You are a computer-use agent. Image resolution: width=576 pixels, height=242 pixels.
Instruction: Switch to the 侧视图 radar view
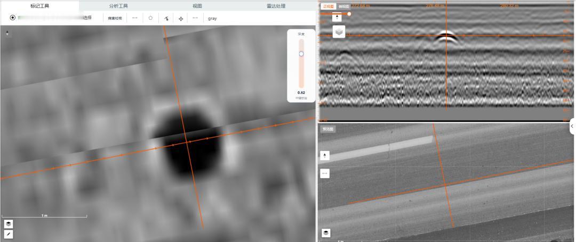point(344,6)
